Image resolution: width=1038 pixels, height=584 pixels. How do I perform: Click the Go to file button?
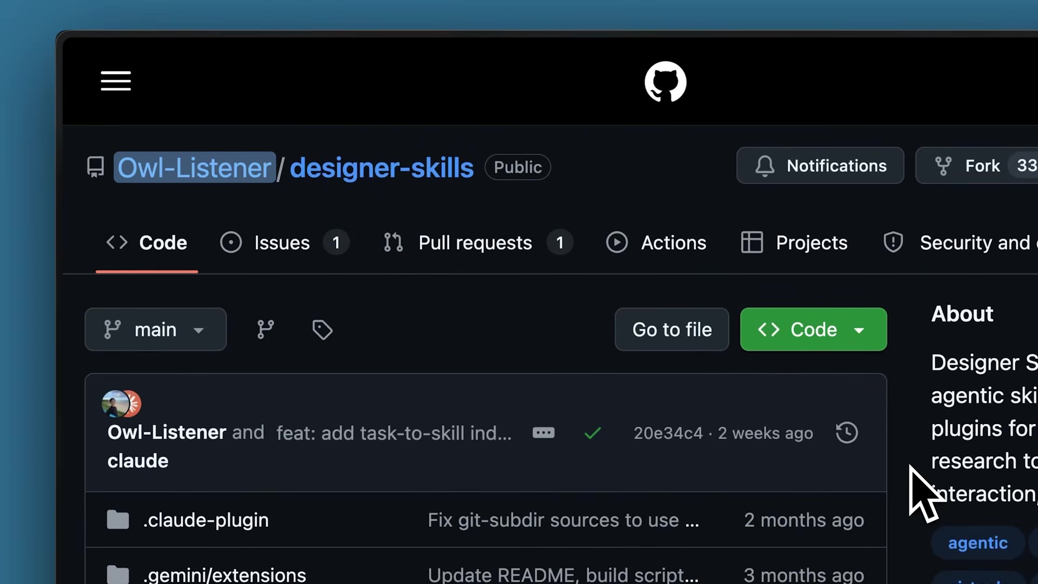click(x=672, y=329)
